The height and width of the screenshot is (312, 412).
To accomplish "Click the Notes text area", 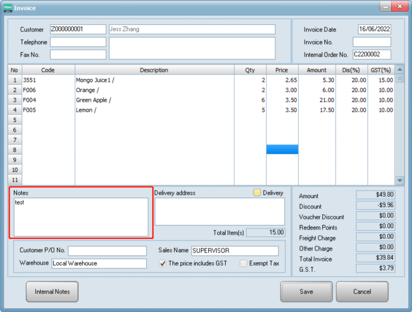I will point(81,217).
